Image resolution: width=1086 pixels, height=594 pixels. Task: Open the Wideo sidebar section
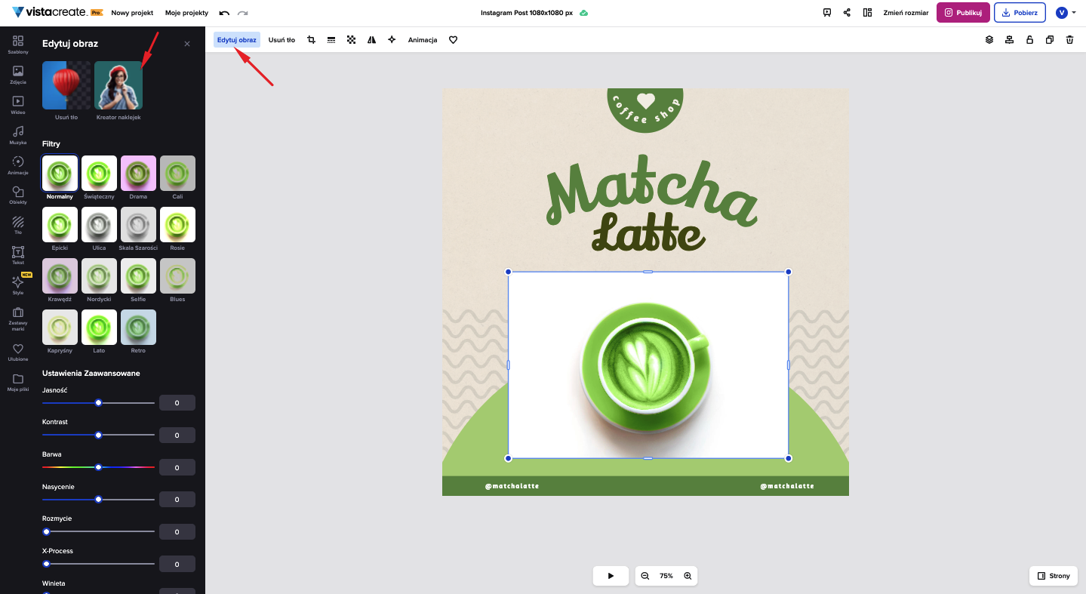click(18, 104)
